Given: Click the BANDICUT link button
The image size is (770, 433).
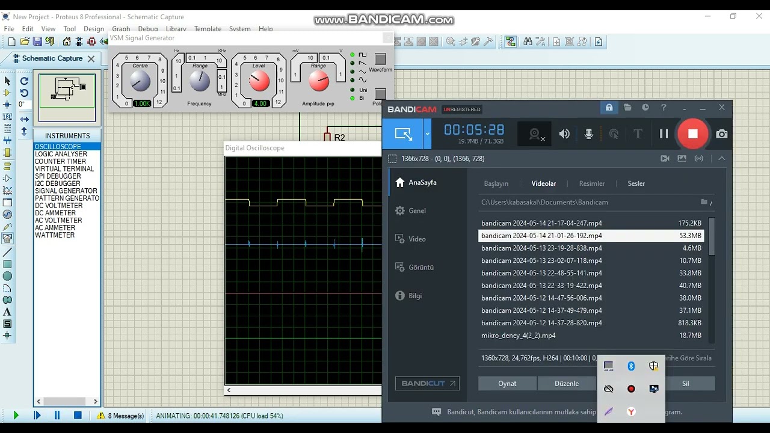Looking at the screenshot, I should (x=427, y=383).
